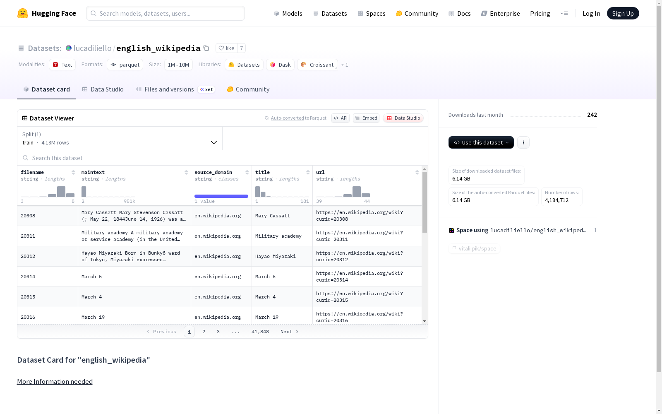Open Data Studio from viewer header
The height and width of the screenshot is (414, 662).
coord(403,118)
